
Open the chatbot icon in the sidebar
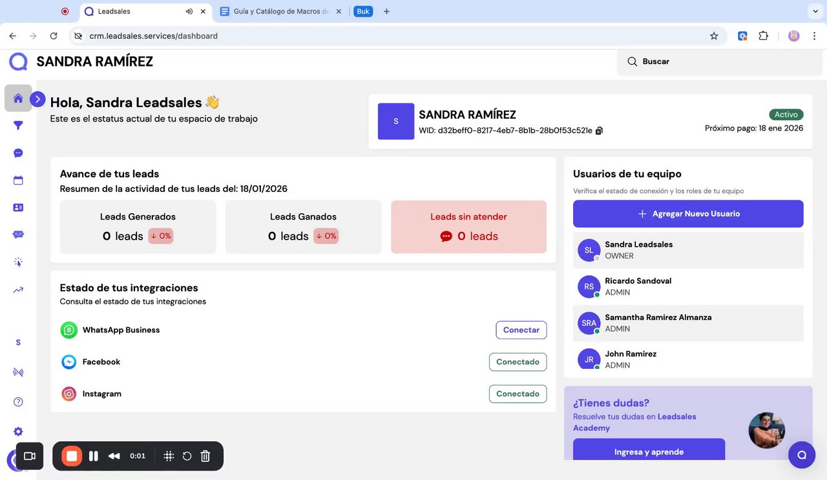click(x=18, y=235)
